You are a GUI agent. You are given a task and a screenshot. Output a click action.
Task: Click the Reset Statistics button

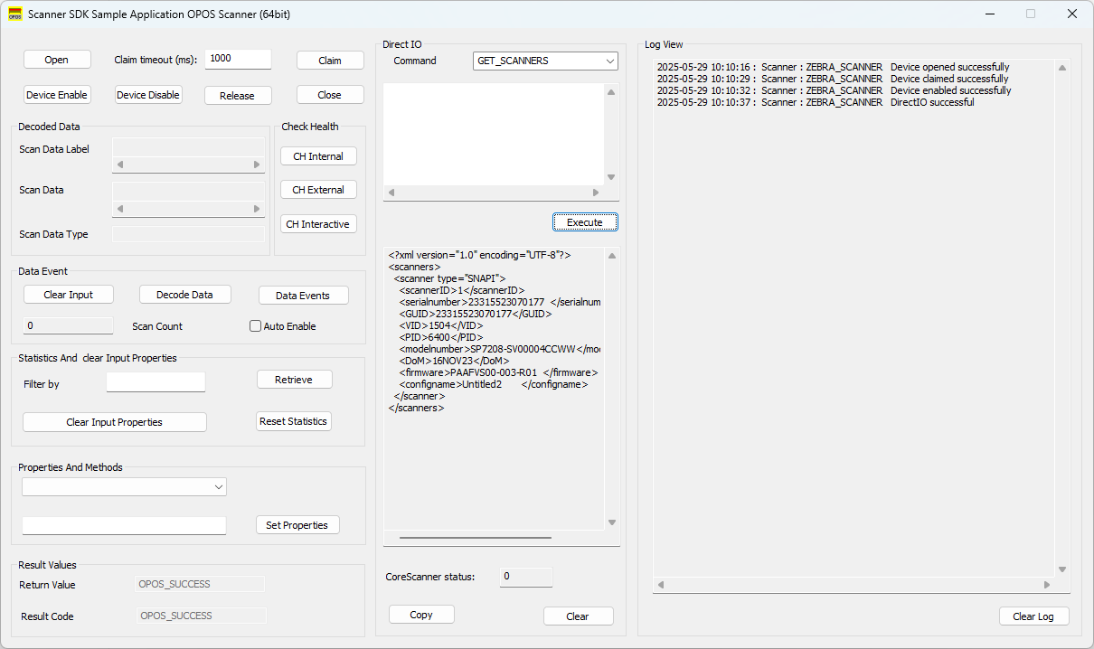click(294, 421)
